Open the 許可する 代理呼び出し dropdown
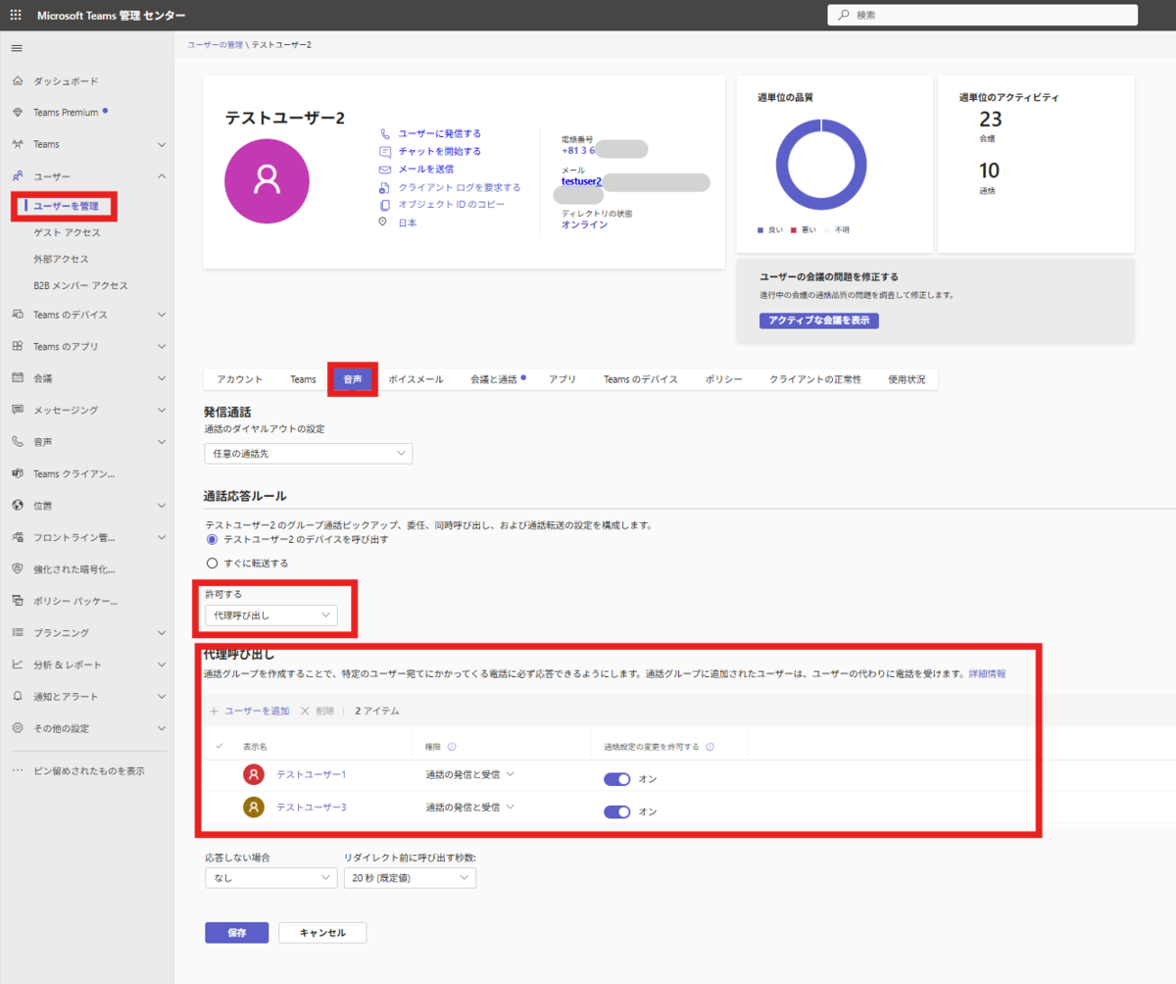The height and width of the screenshot is (984, 1176). point(271,615)
